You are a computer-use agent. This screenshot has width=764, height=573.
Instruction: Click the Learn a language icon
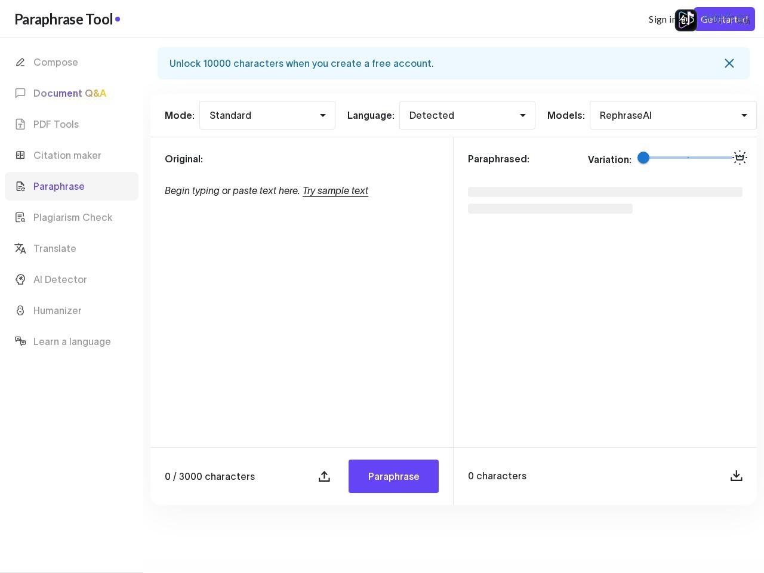tap(20, 341)
